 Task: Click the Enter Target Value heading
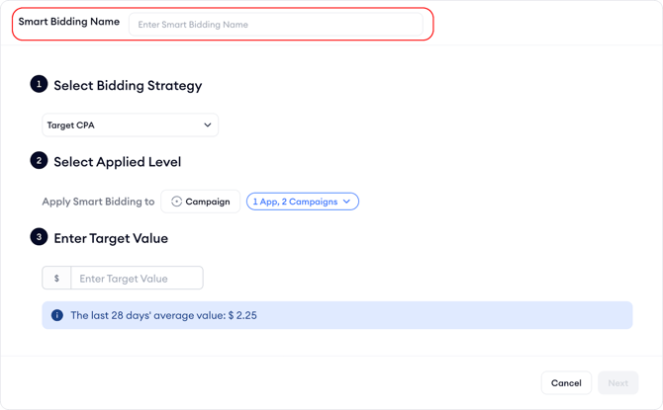[x=111, y=238]
